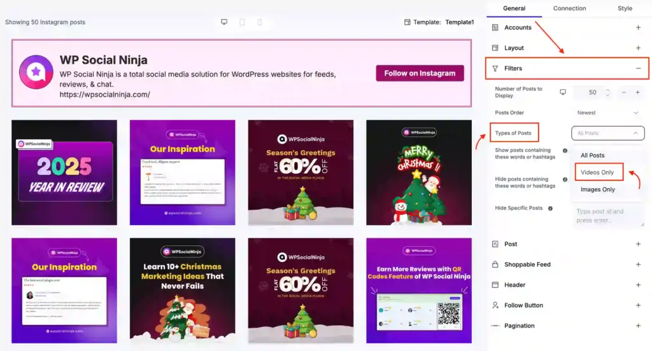This screenshot has height=351, width=652.
Task: Open the wpsocialninja.com profile link
Action: click(x=105, y=94)
